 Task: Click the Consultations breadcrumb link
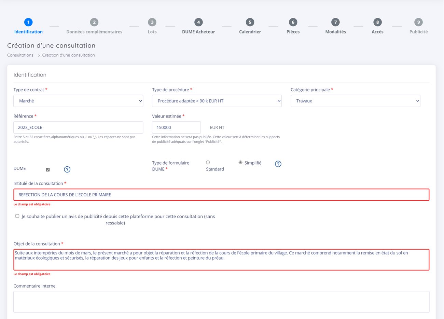click(x=20, y=55)
